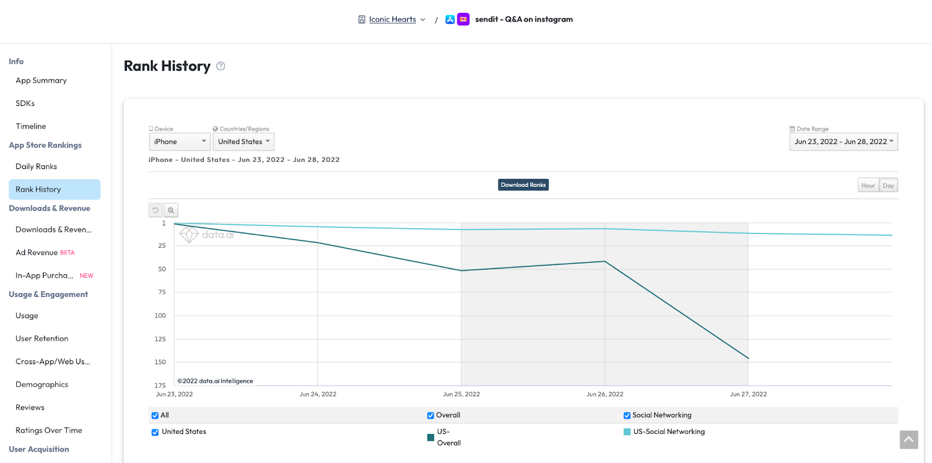Open the iPhone device dropdown
Image resolution: width=932 pixels, height=463 pixels.
tap(179, 142)
